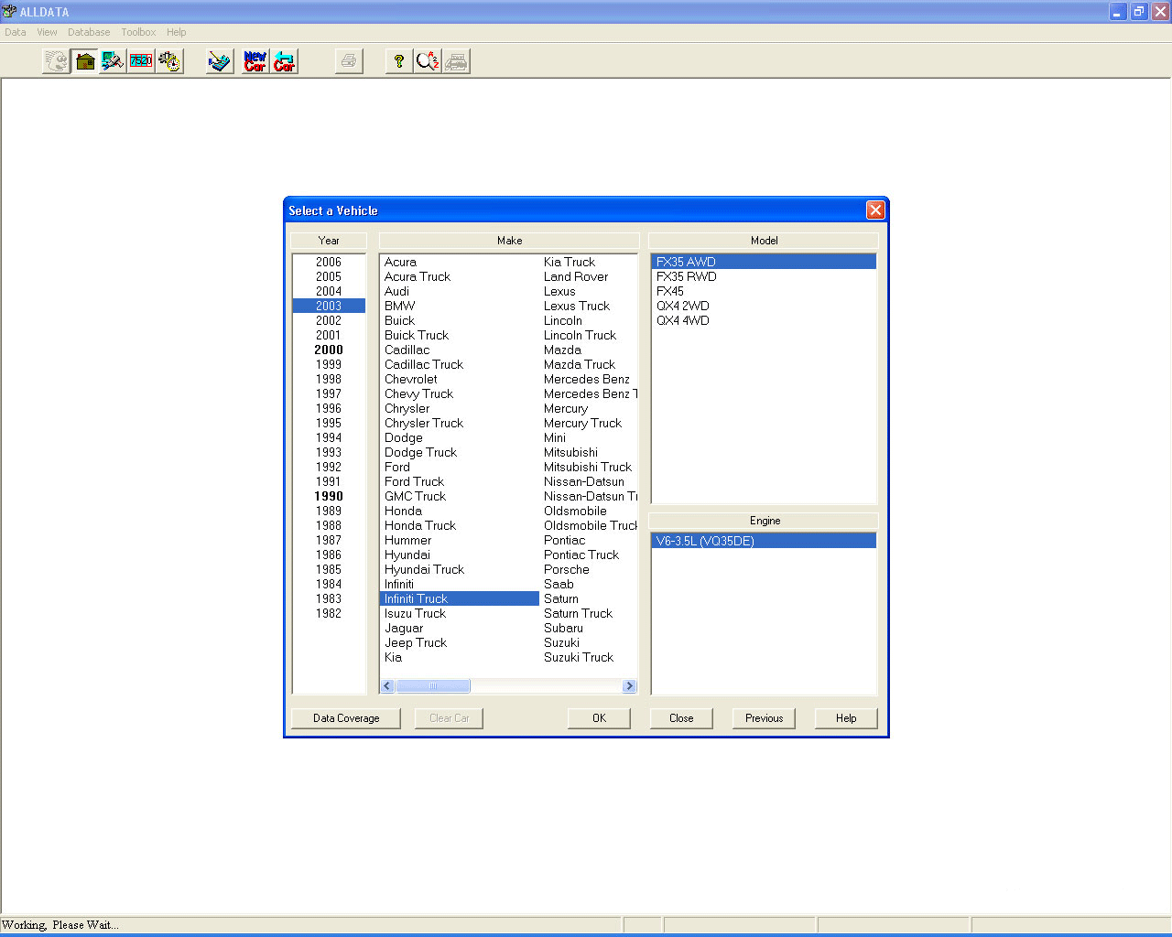This screenshot has width=1172, height=937.
Task: Select year 2006
Action: pos(329,262)
